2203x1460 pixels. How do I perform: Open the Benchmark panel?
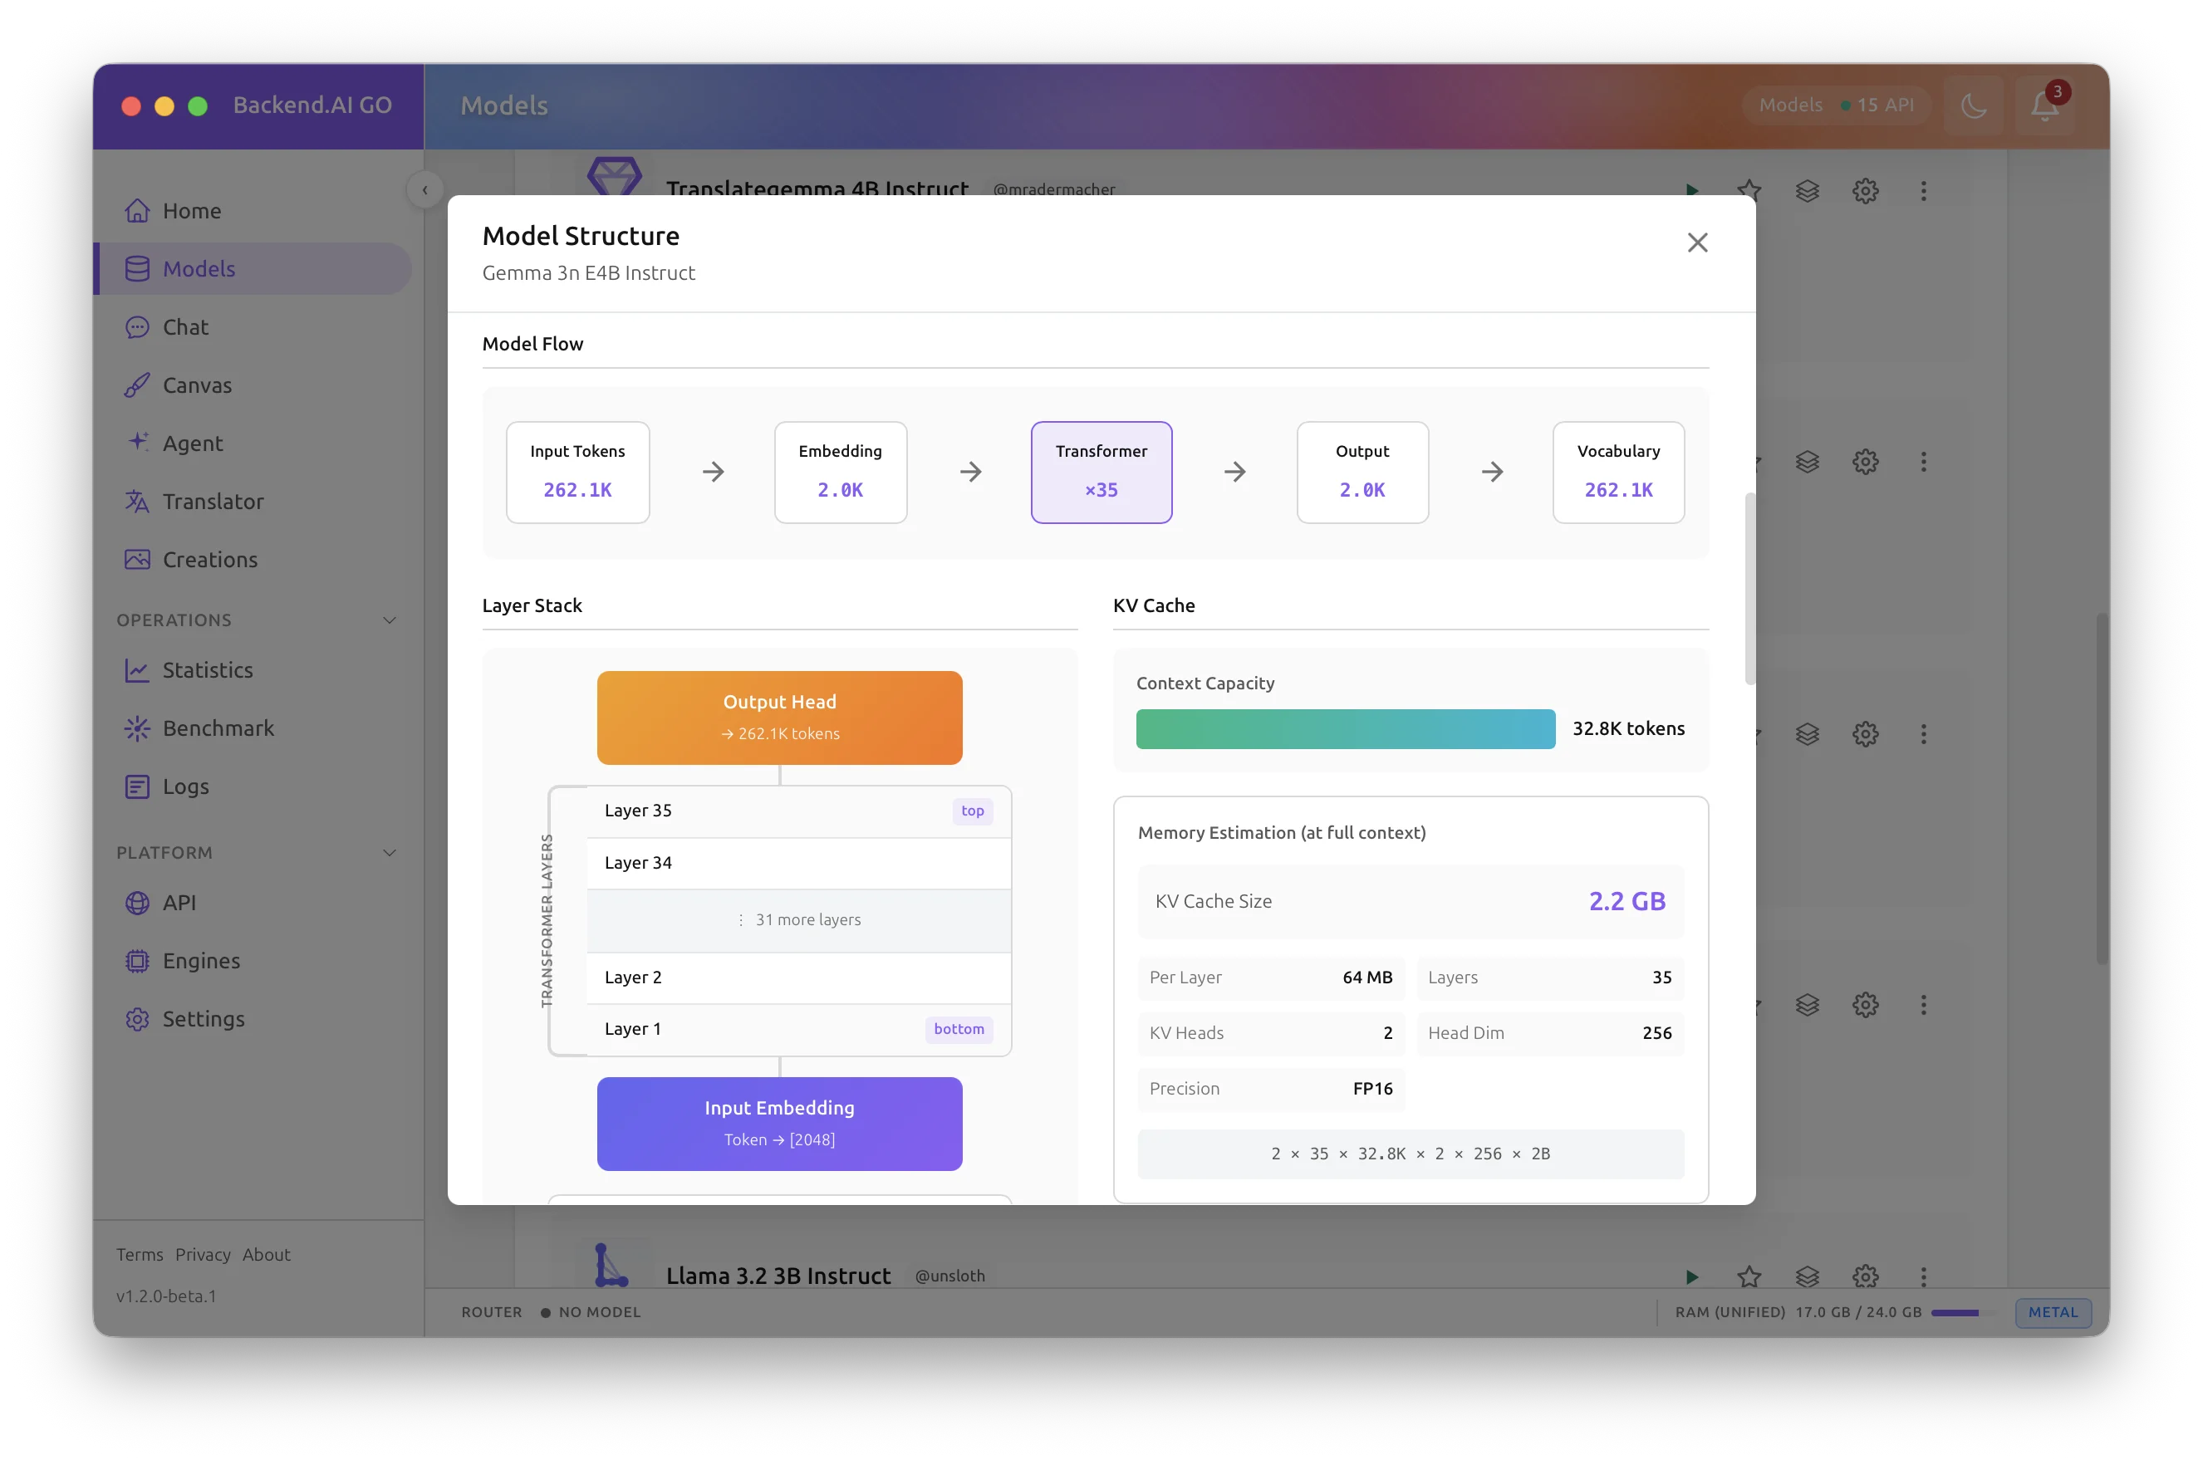218,728
